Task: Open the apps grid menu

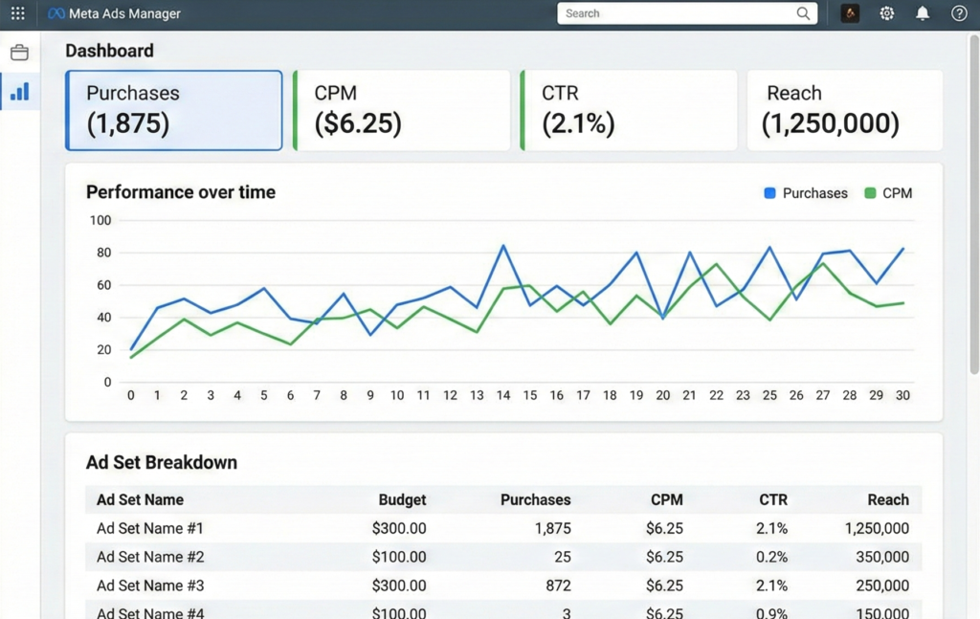Action: click(x=17, y=13)
